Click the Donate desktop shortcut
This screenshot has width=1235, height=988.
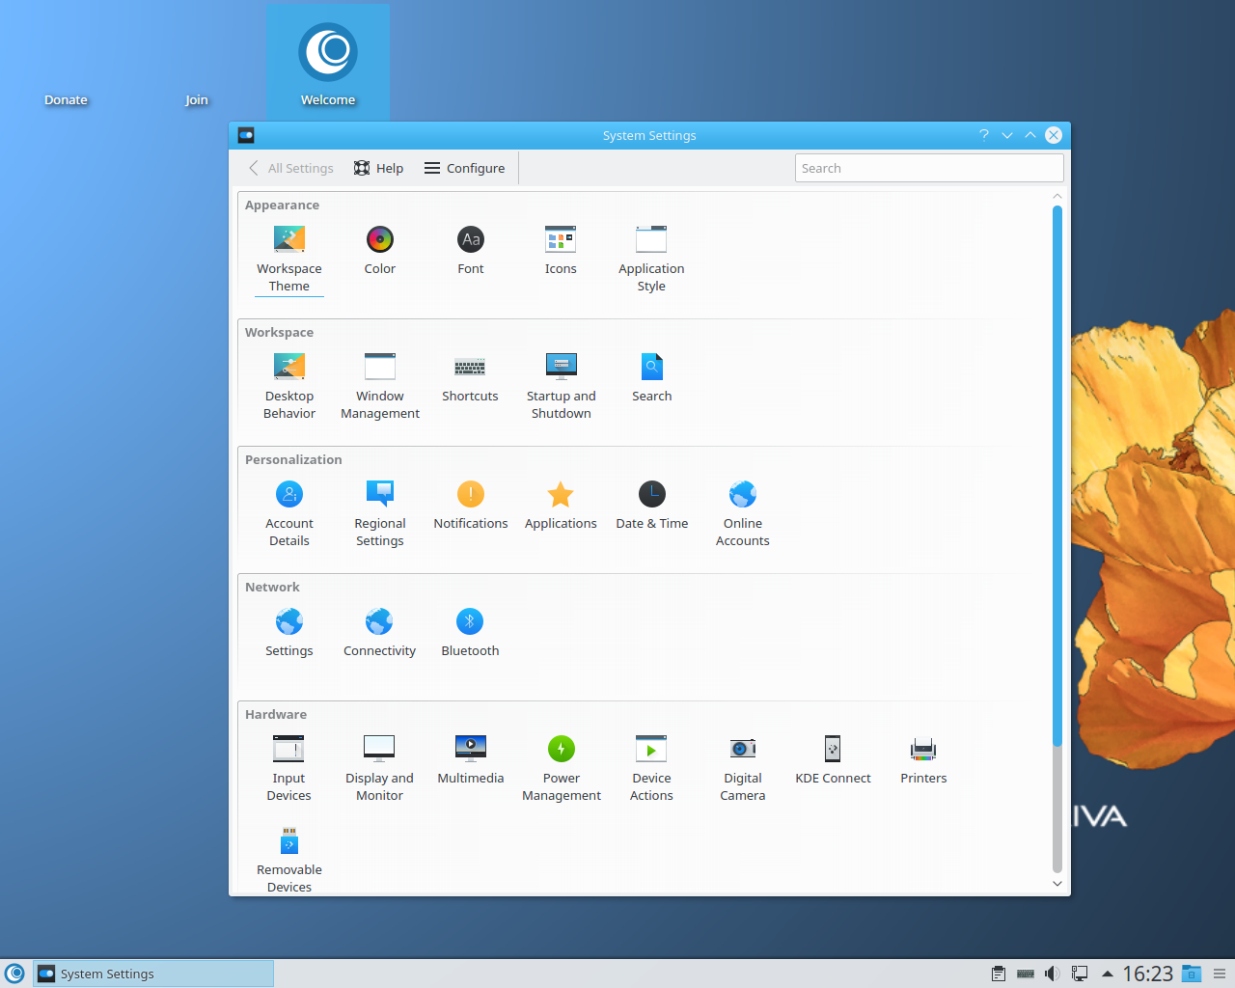click(x=66, y=99)
